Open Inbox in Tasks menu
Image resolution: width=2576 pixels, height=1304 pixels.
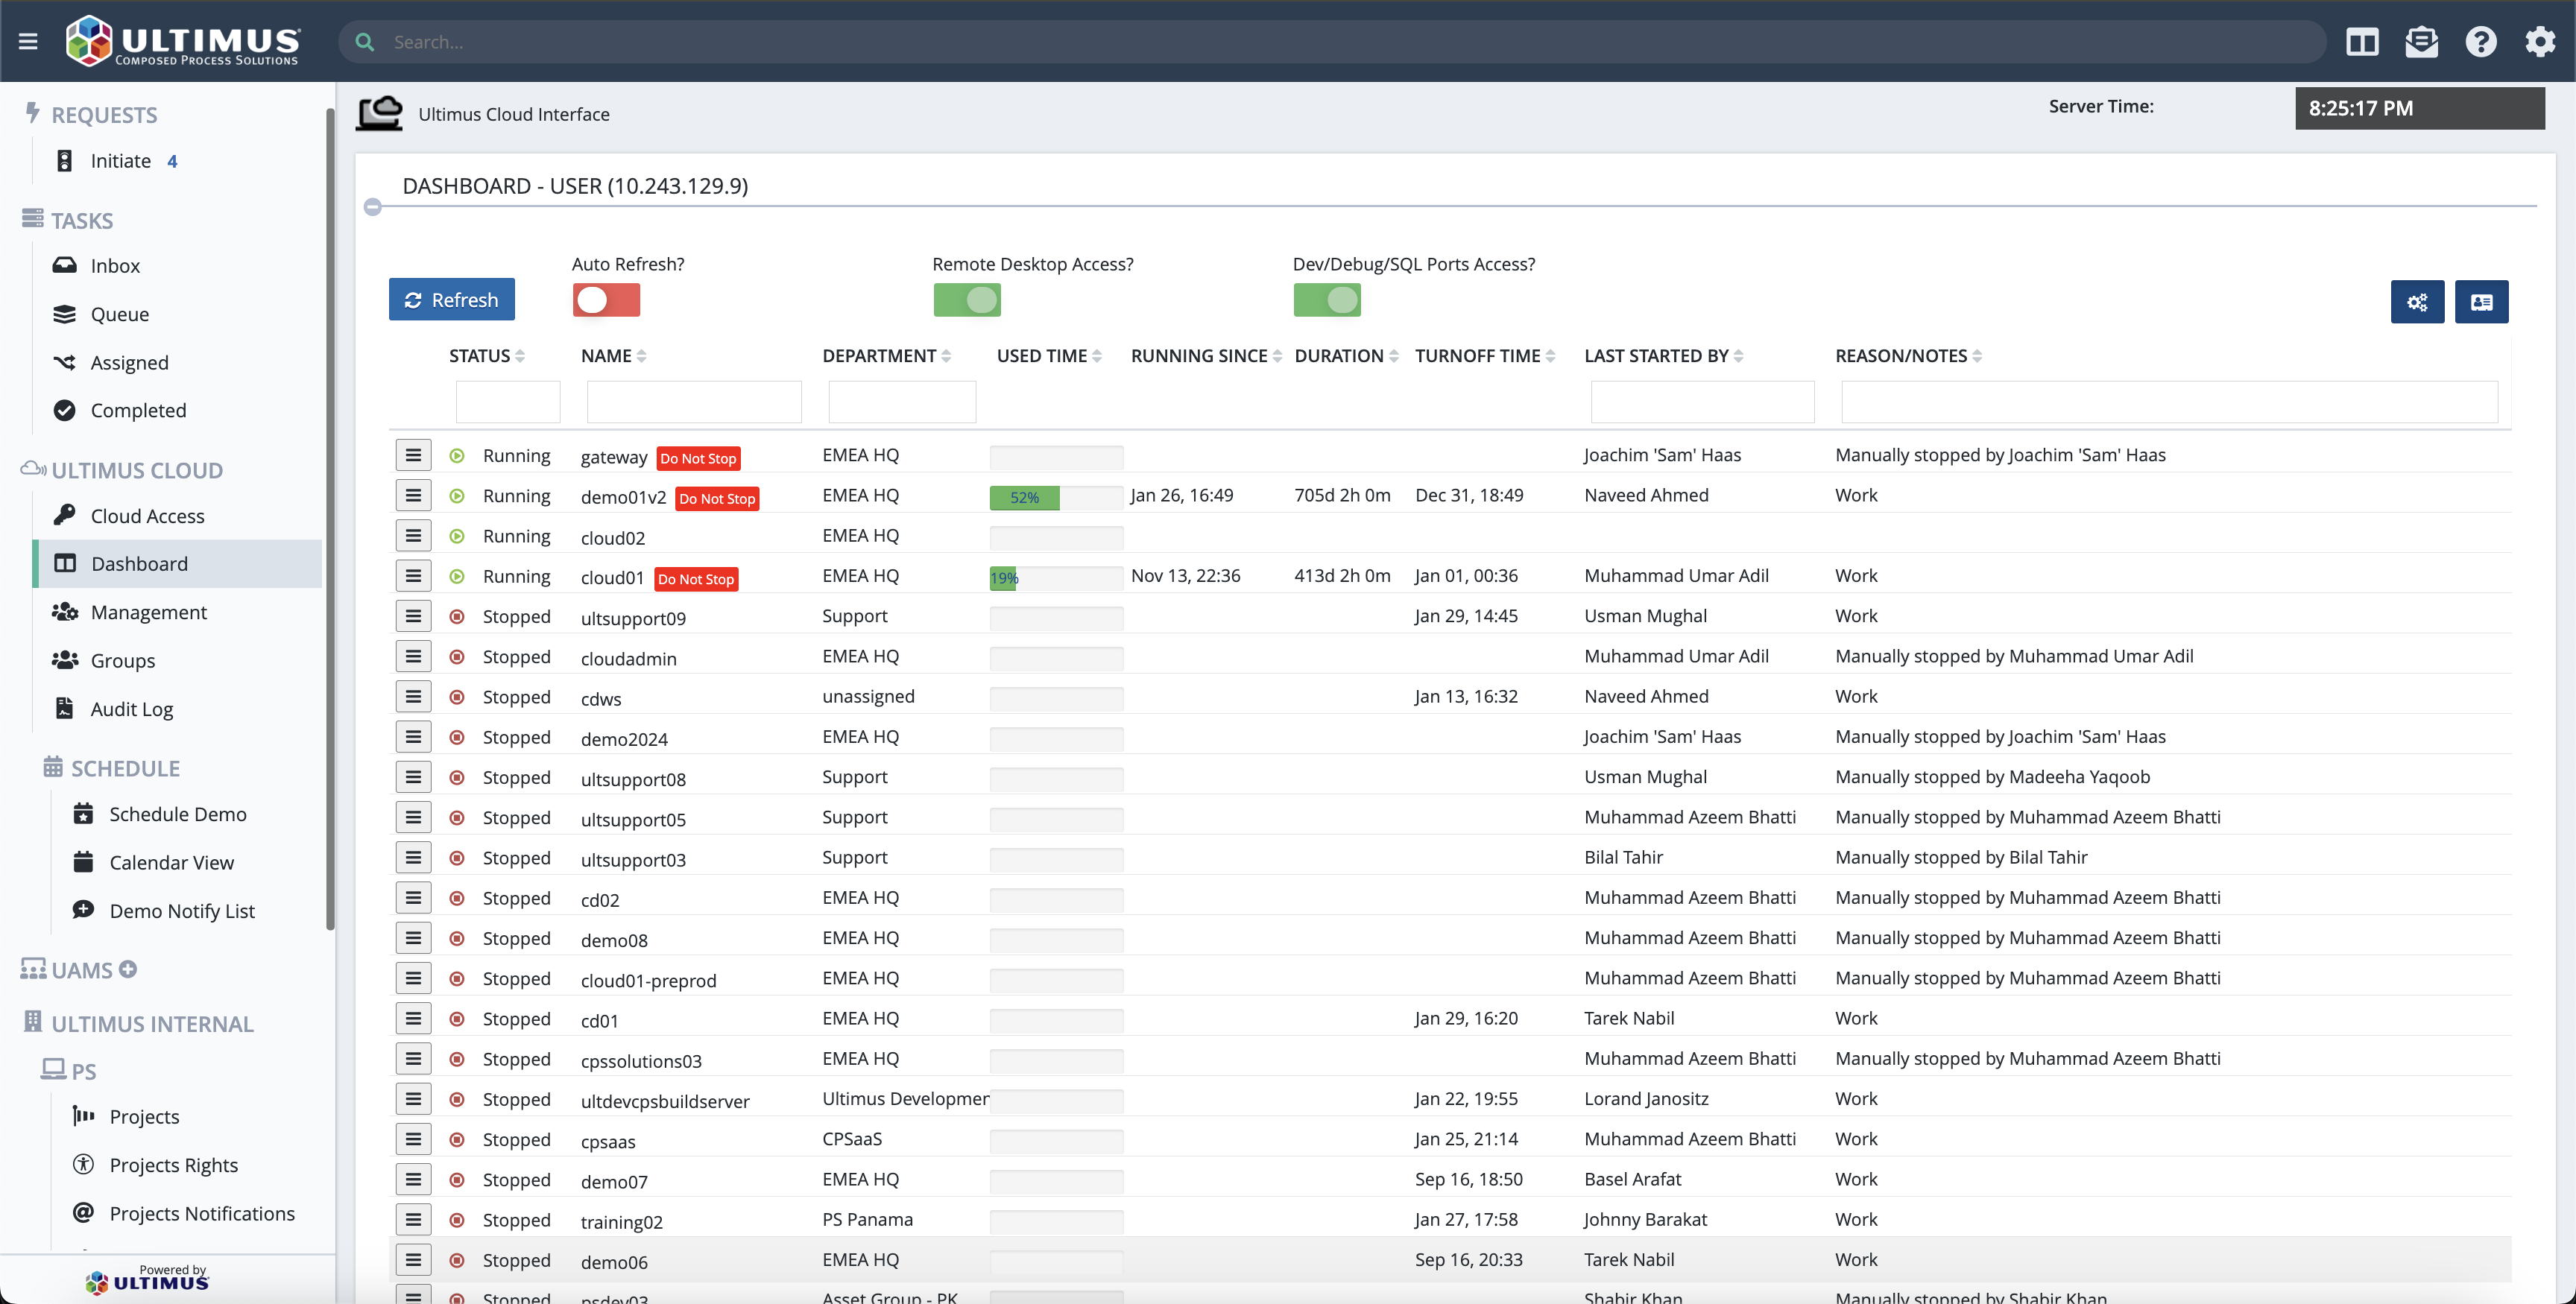coord(115,265)
